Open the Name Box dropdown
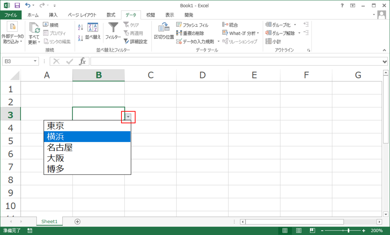This screenshot has width=390, height=235. [36, 61]
